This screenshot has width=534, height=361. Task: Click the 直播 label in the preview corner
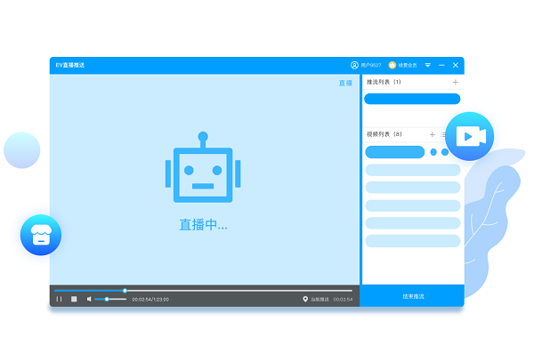click(345, 83)
